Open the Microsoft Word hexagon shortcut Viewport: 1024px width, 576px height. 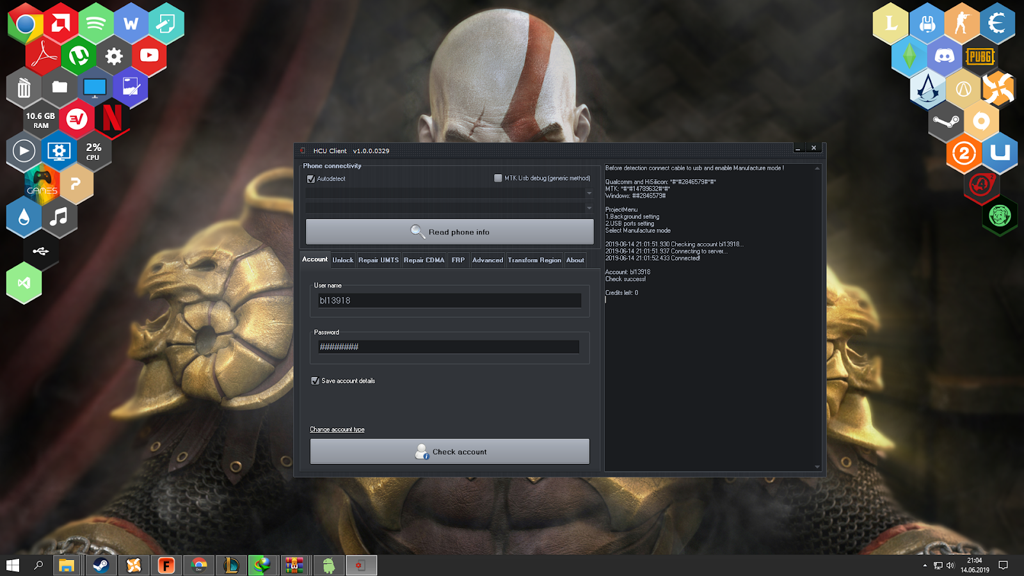[131, 24]
